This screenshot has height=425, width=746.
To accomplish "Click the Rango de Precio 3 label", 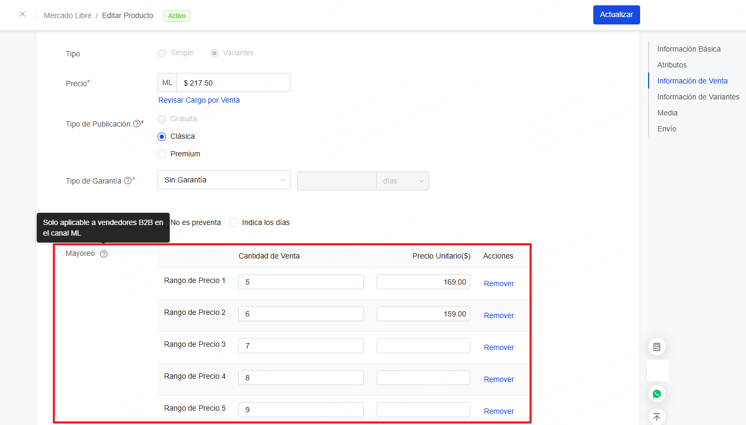I will tap(195, 344).
